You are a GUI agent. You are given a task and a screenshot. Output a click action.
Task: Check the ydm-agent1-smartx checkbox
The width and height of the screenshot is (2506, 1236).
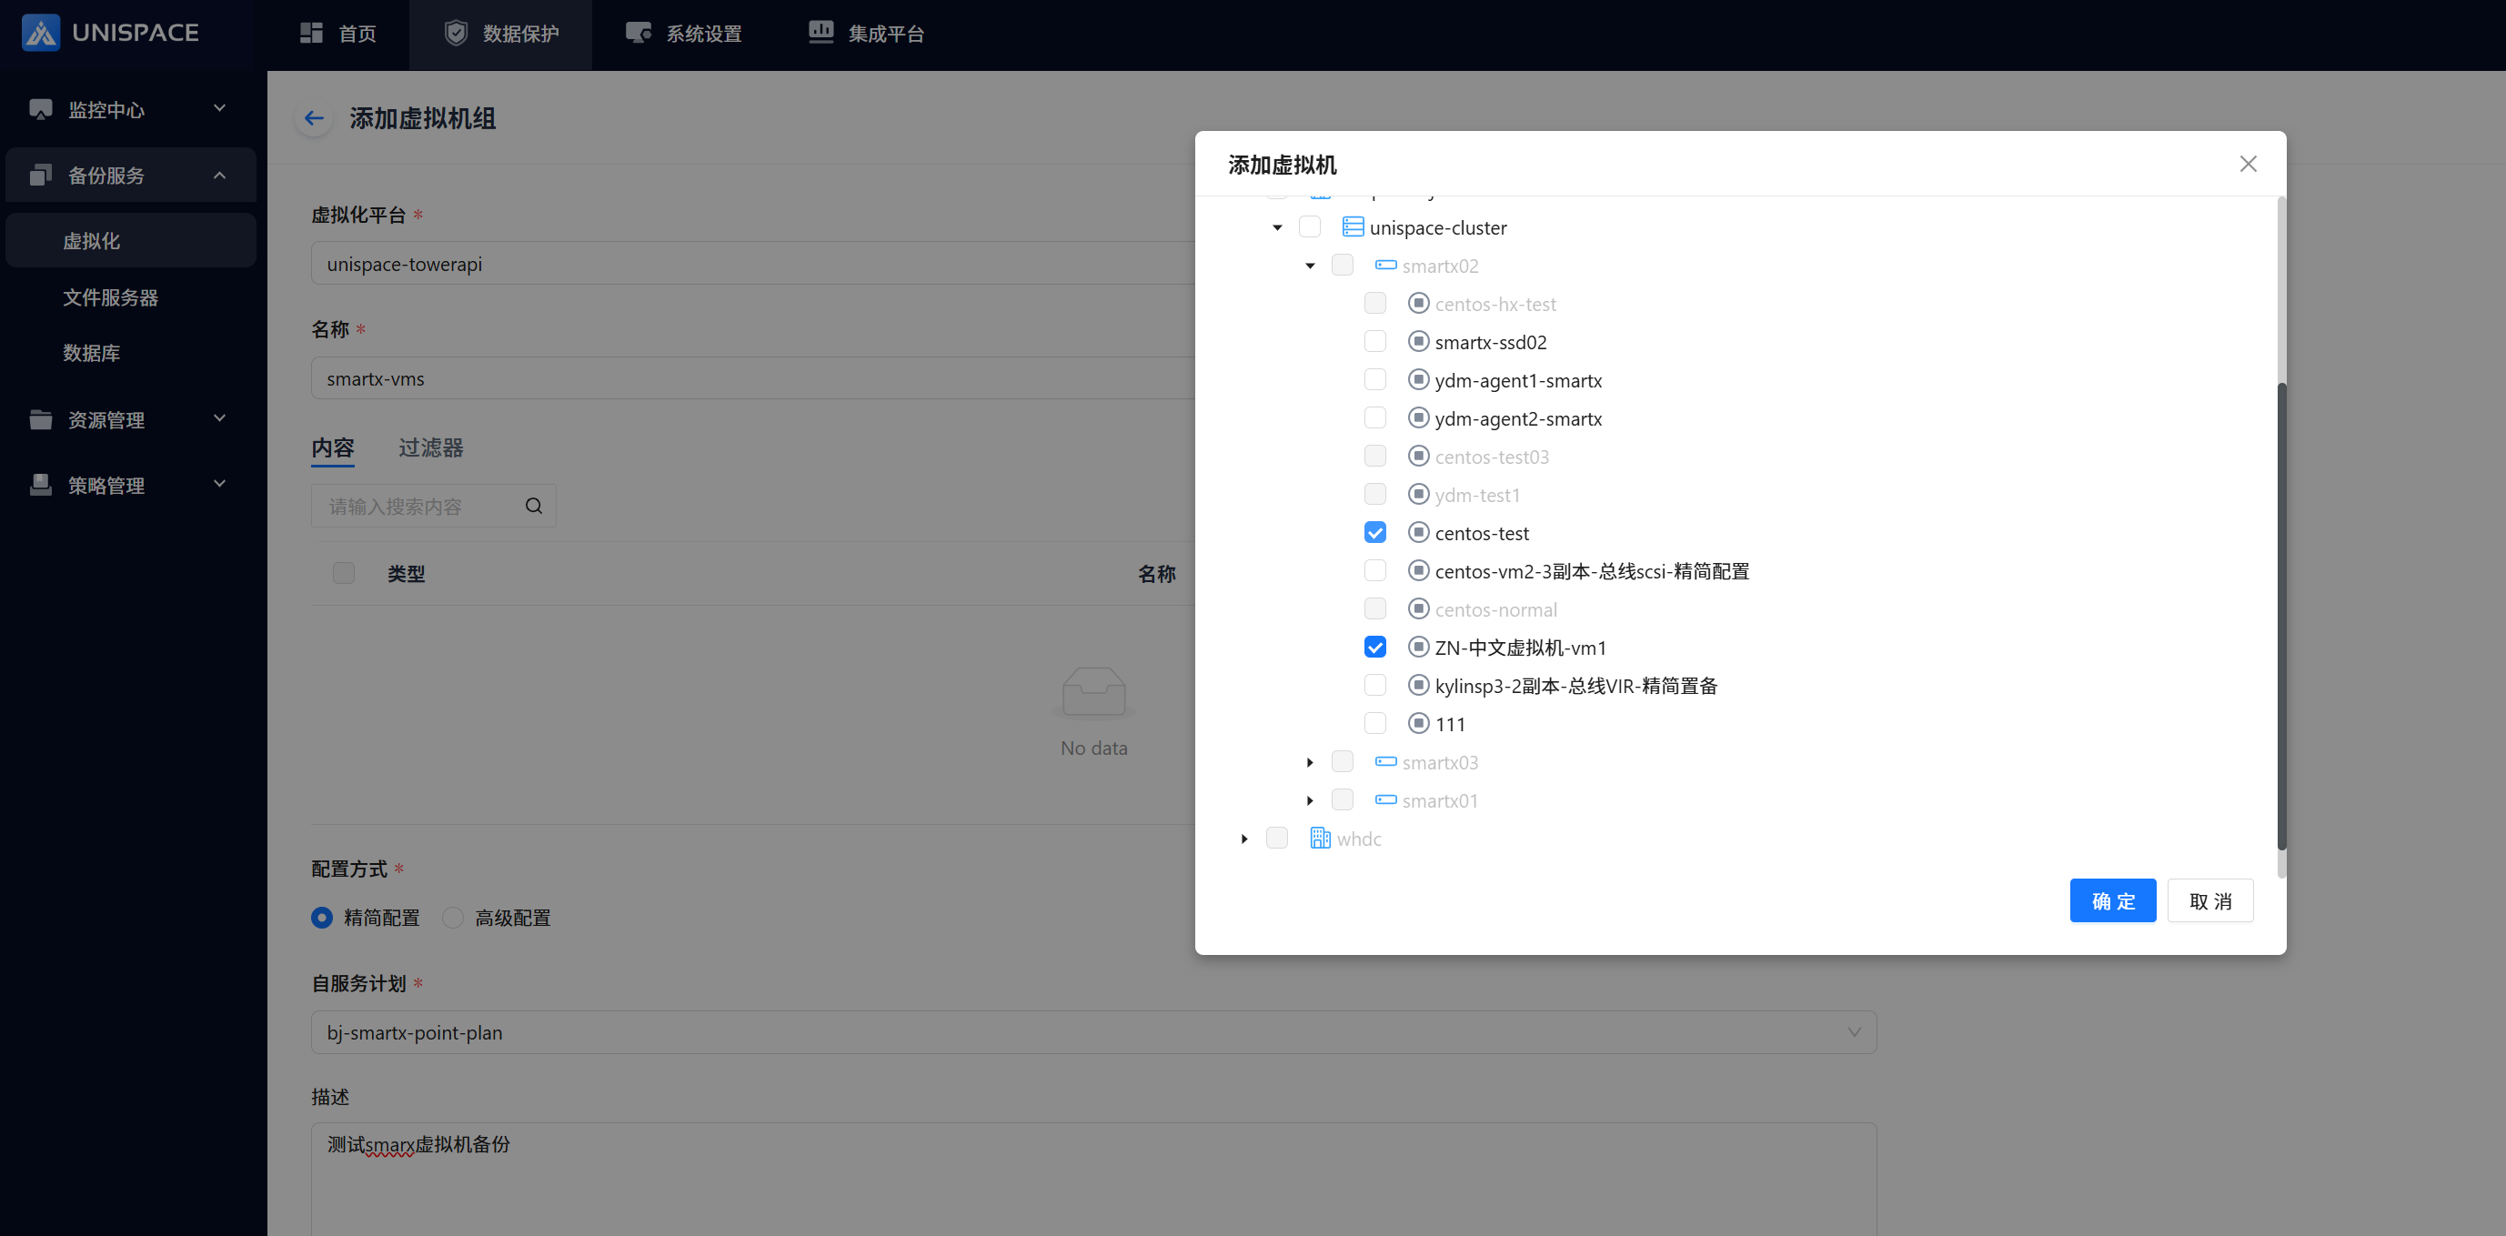[x=1374, y=380]
